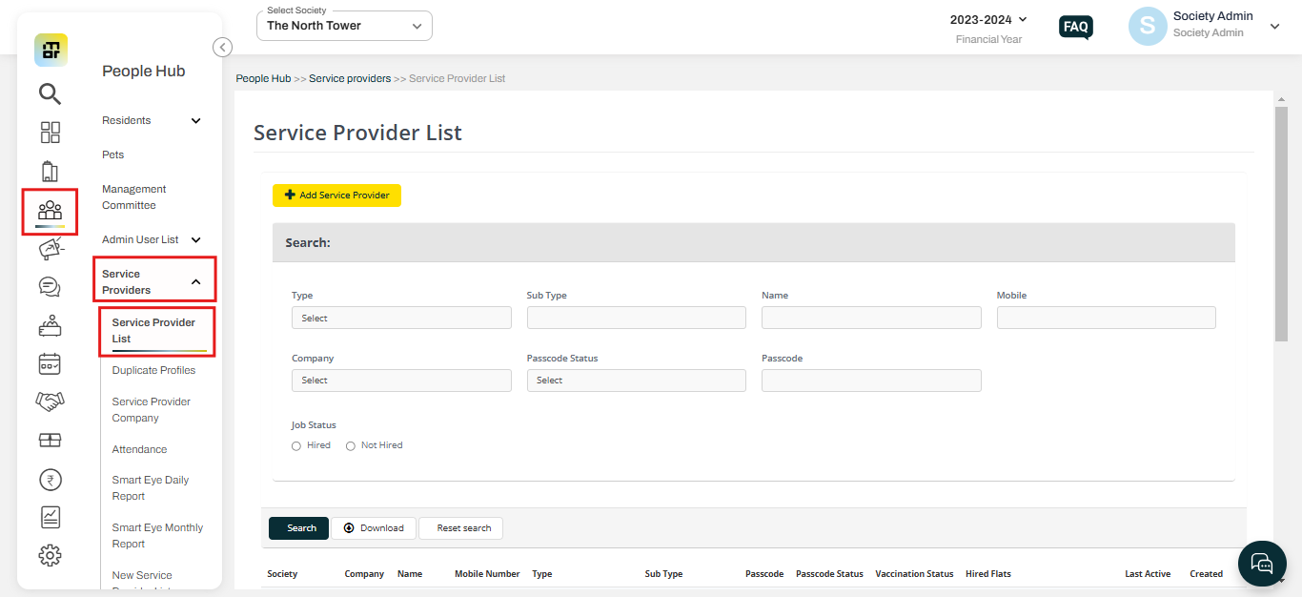
Task: Open the search icon in the sidebar
Action: click(50, 93)
